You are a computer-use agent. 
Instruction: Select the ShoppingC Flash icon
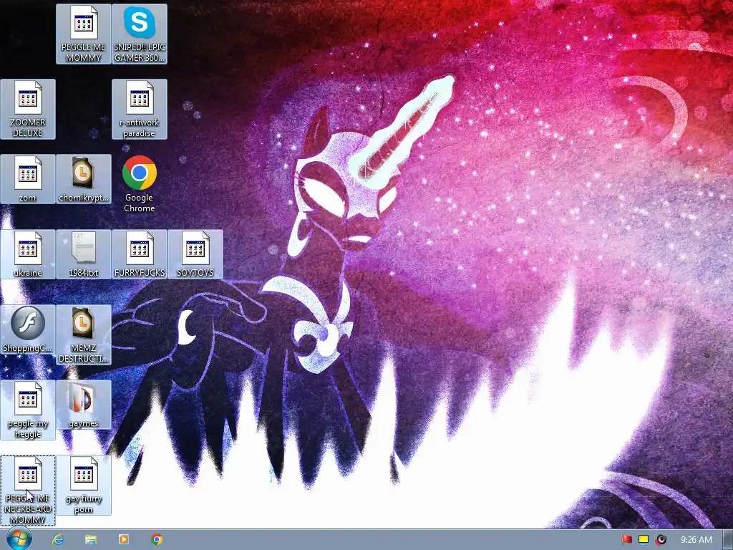click(28, 329)
